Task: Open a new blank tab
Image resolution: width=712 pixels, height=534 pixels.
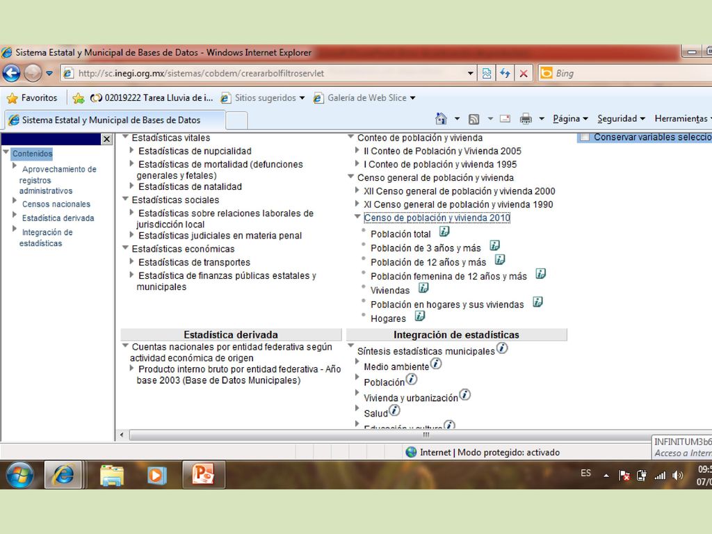Action: click(236, 121)
